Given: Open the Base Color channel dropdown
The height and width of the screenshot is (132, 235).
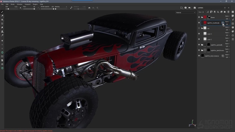Looking at the screenshot, I should point(202,12).
